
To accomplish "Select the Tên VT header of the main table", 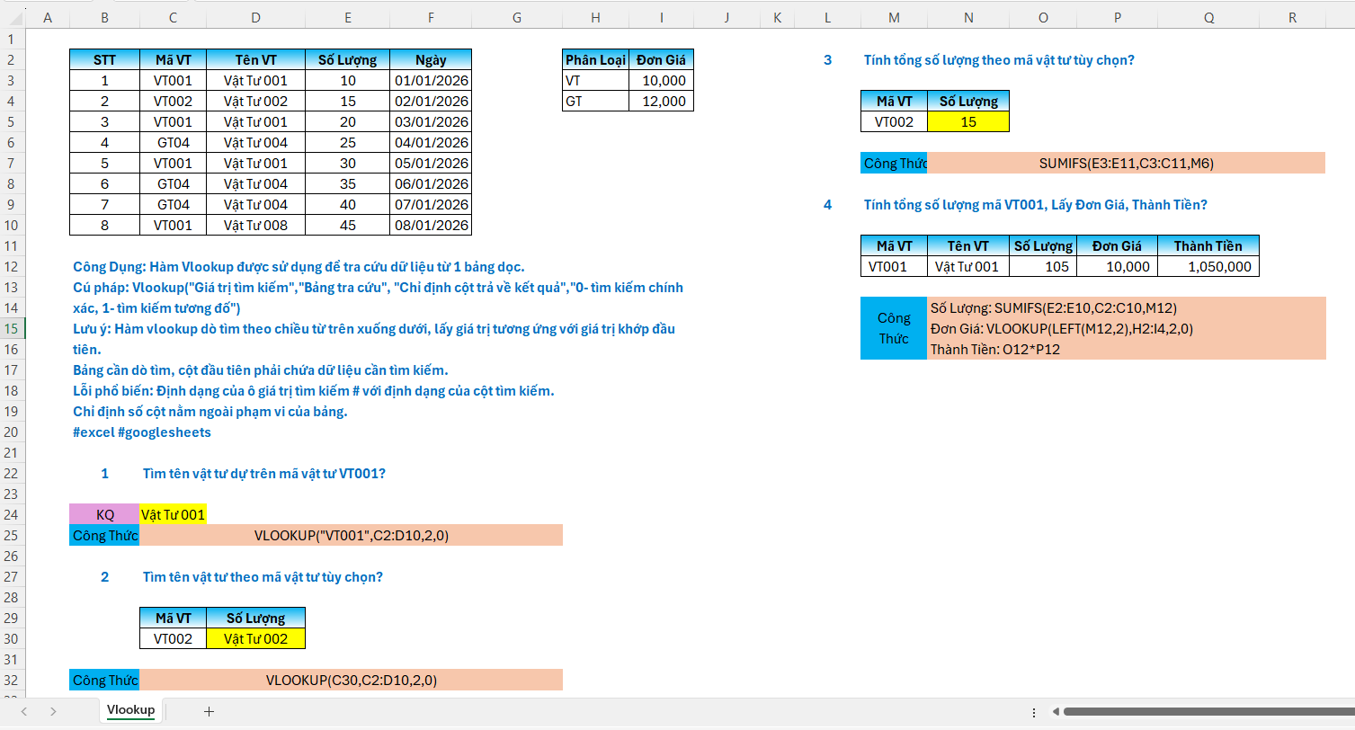I will [x=255, y=60].
